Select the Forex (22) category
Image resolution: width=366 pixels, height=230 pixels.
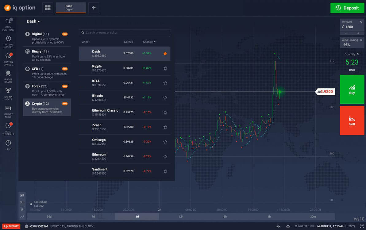click(47, 90)
